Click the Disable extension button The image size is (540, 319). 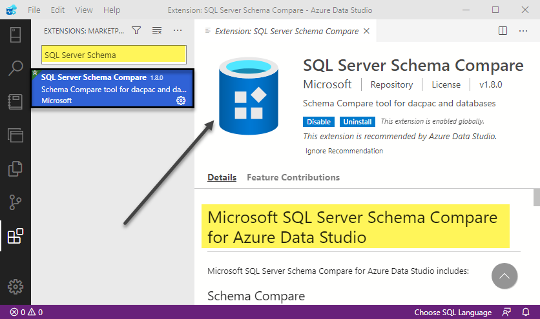coord(318,121)
